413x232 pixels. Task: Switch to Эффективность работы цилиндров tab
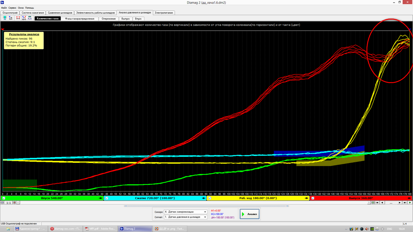[x=96, y=13]
